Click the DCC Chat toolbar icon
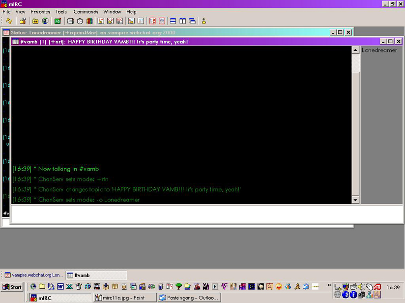 [110, 21]
